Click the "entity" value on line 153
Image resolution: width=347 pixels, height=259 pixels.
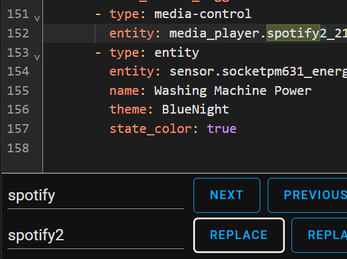pyautogui.click(x=177, y=52)
